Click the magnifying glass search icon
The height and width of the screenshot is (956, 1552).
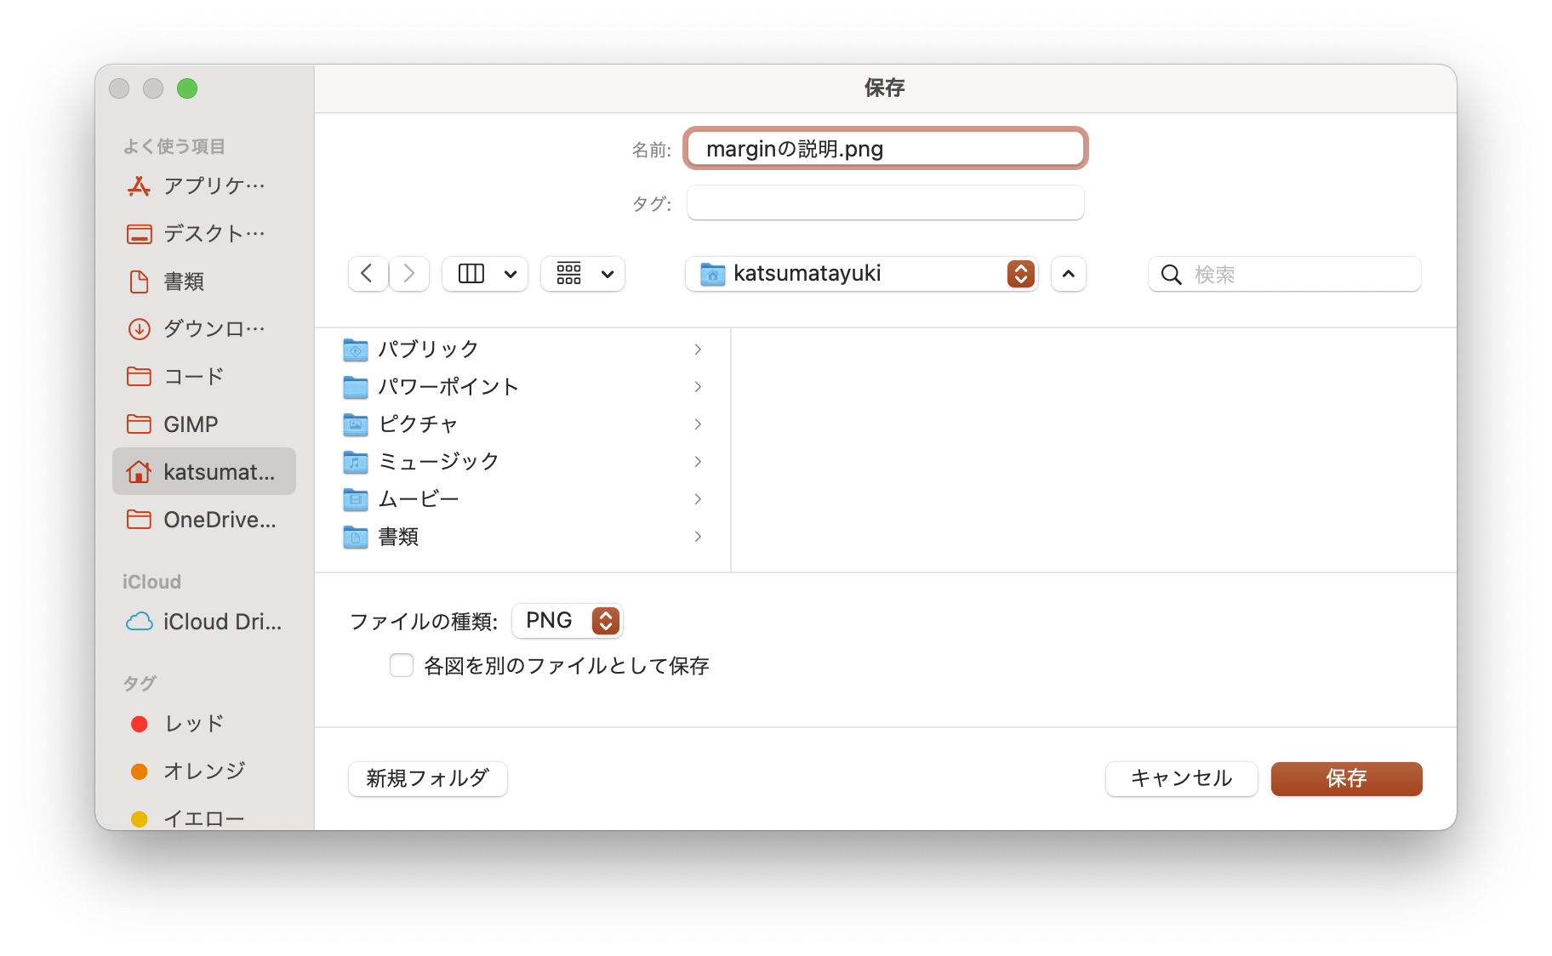[1172, 275]
